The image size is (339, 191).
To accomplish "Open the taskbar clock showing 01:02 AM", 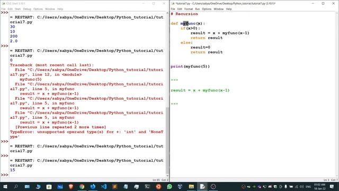I will 319,186.
